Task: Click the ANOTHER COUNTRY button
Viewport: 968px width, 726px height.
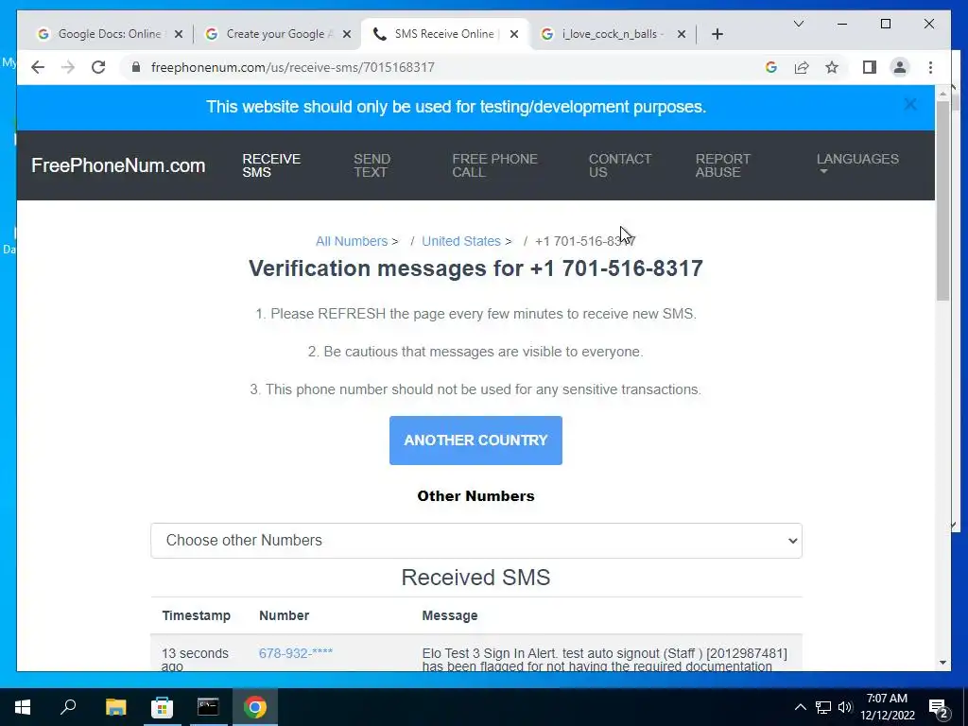Action: [475, 441]
